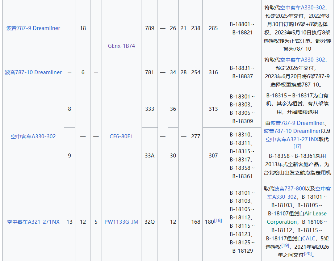Open the 波音787-10 Dreamliner link in the A330 remarks
Viewport: 335px width, 261px height.
(292, 131)
